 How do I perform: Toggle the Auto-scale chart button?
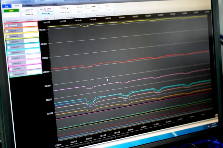tap(46, 13)
